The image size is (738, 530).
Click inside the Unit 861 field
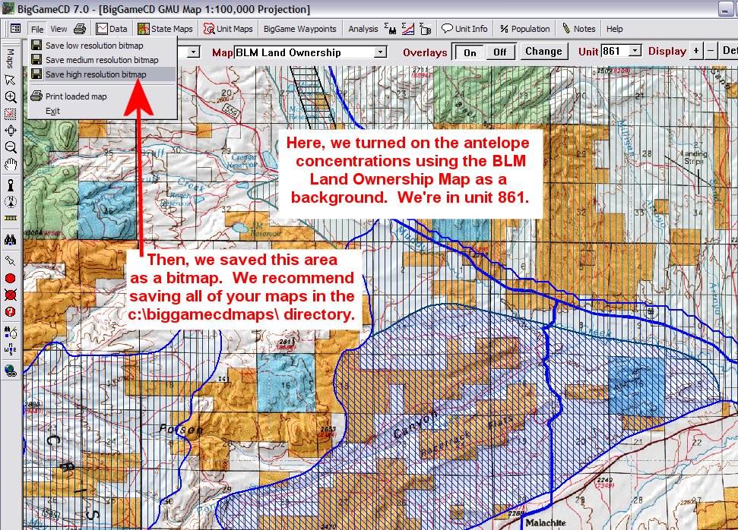tap(615, 51)
